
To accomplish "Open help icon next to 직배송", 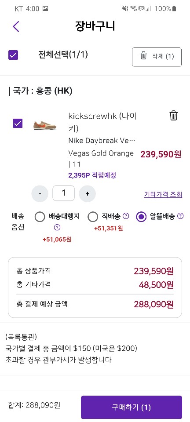I will 126,216.
